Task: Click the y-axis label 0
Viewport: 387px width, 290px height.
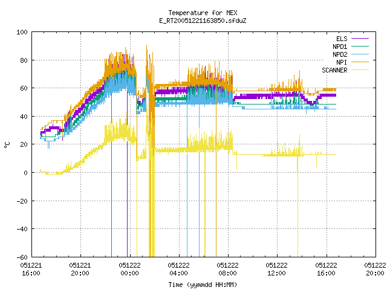Action: pyautogui.click(x=25, y=173)
